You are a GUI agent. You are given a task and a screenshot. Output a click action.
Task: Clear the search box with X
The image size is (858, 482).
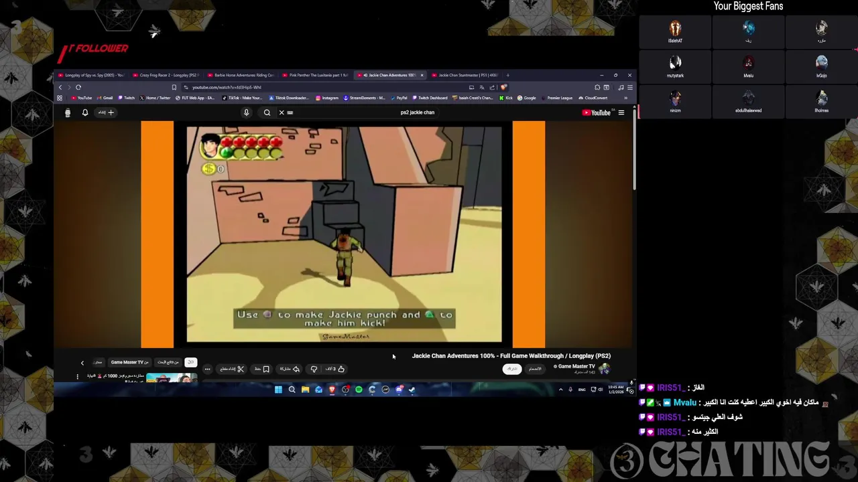coord(282,112)
